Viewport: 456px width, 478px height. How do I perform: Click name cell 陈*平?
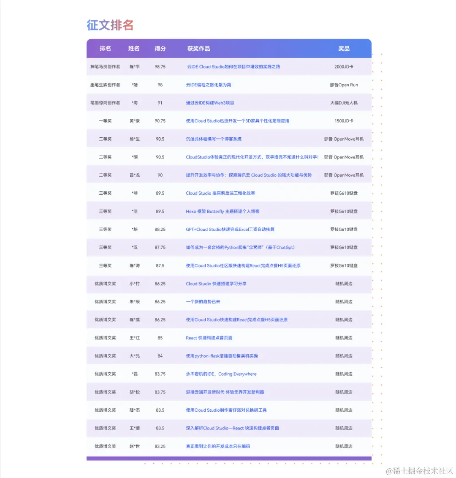(134, 67)
